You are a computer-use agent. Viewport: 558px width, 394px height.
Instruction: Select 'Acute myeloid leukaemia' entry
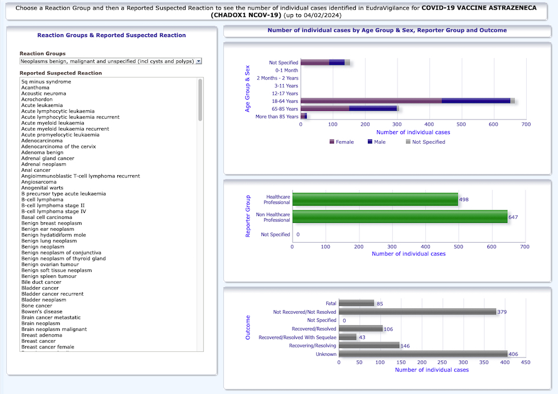tap(52, 123)
